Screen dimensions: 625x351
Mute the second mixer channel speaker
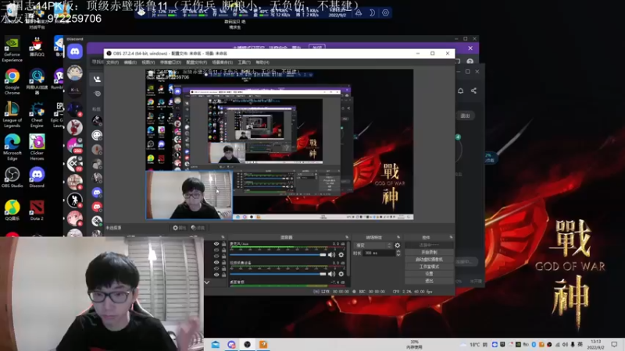331,274
